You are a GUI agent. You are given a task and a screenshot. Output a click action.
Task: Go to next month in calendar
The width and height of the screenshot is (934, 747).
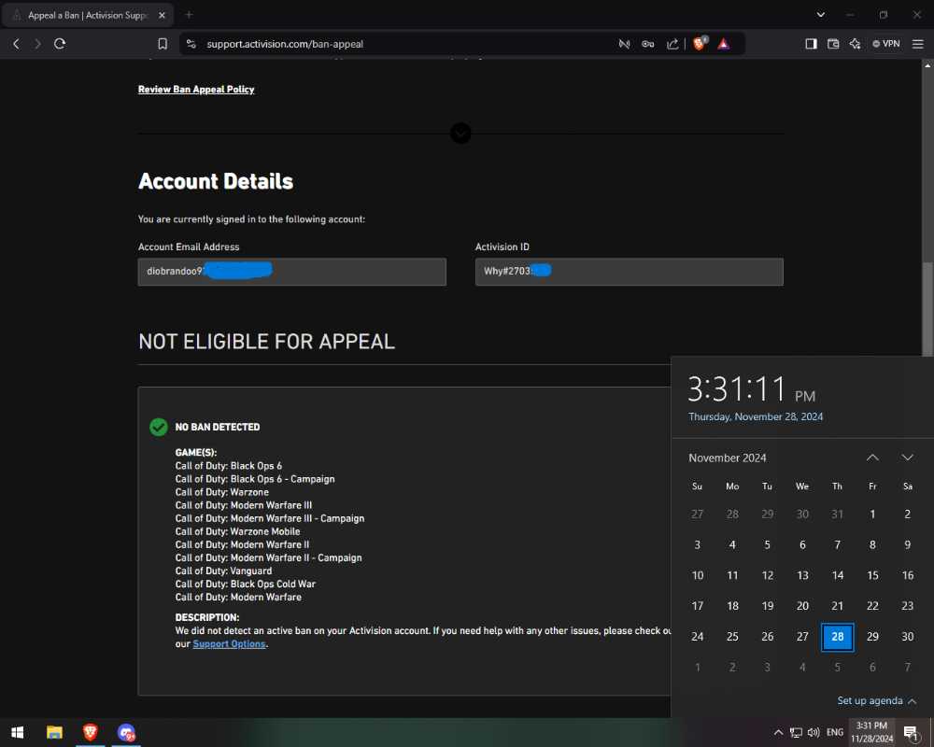click(x=907, y=458)
